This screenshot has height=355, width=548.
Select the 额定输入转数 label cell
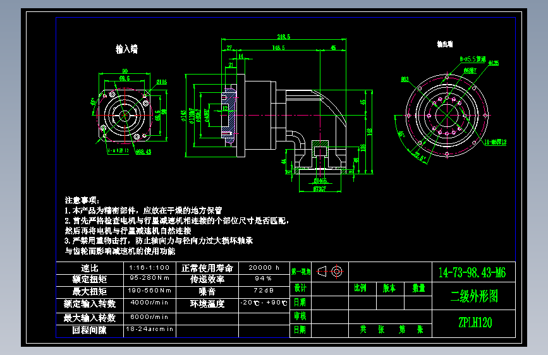[x=90, y=304]
